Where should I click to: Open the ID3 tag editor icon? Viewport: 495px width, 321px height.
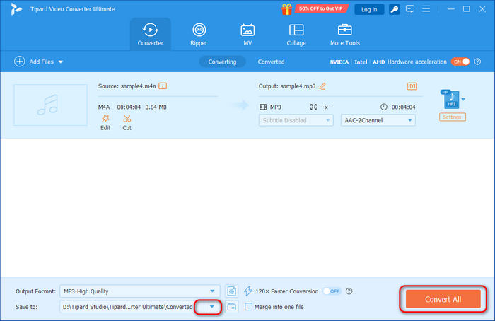point(412,86)
